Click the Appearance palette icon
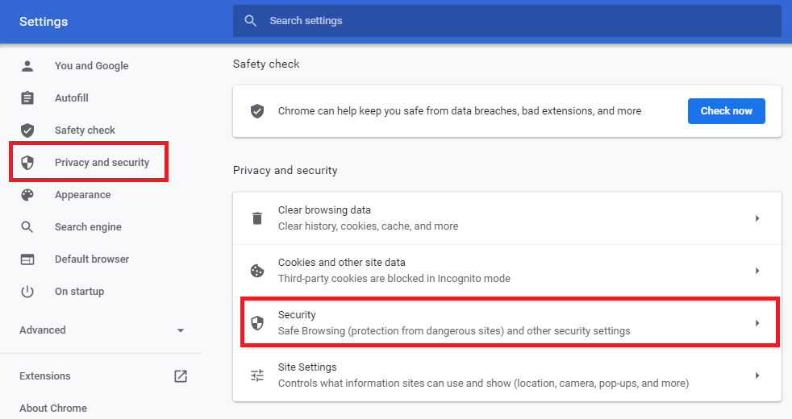The image size is (792, 419). coord(27,195)
